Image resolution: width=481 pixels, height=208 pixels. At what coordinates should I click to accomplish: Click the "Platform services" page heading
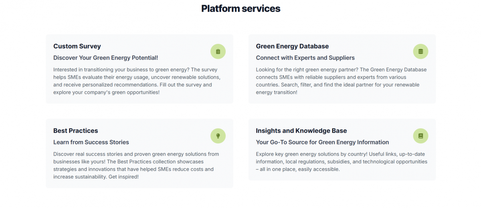click(x=240, y=8)
